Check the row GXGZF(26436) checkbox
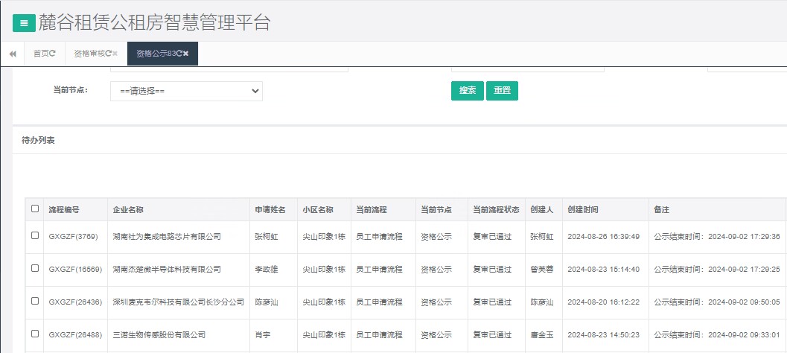787x353 pixels. coord(35,301)
